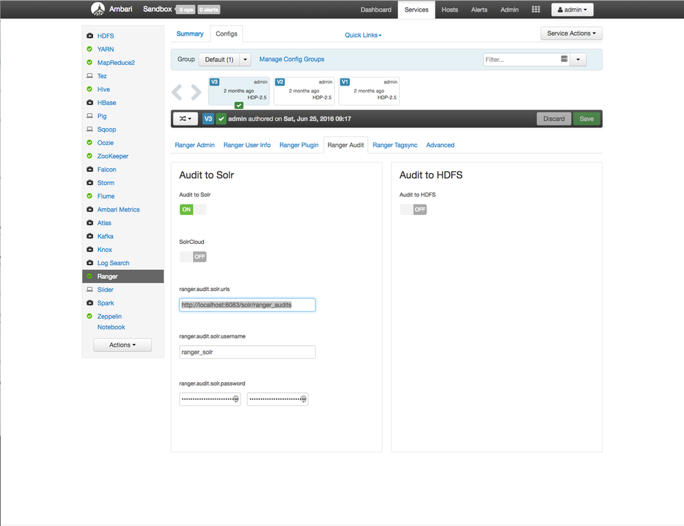Click the V1 version card
Screen dimensions: 684x526
pos(369,90)
